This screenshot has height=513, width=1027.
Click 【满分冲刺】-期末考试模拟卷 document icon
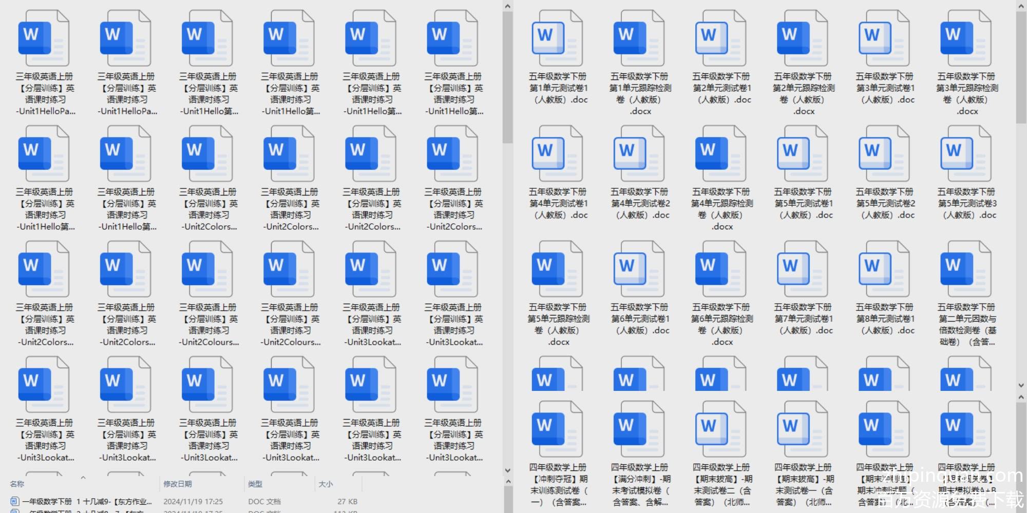tap(639, 430)
